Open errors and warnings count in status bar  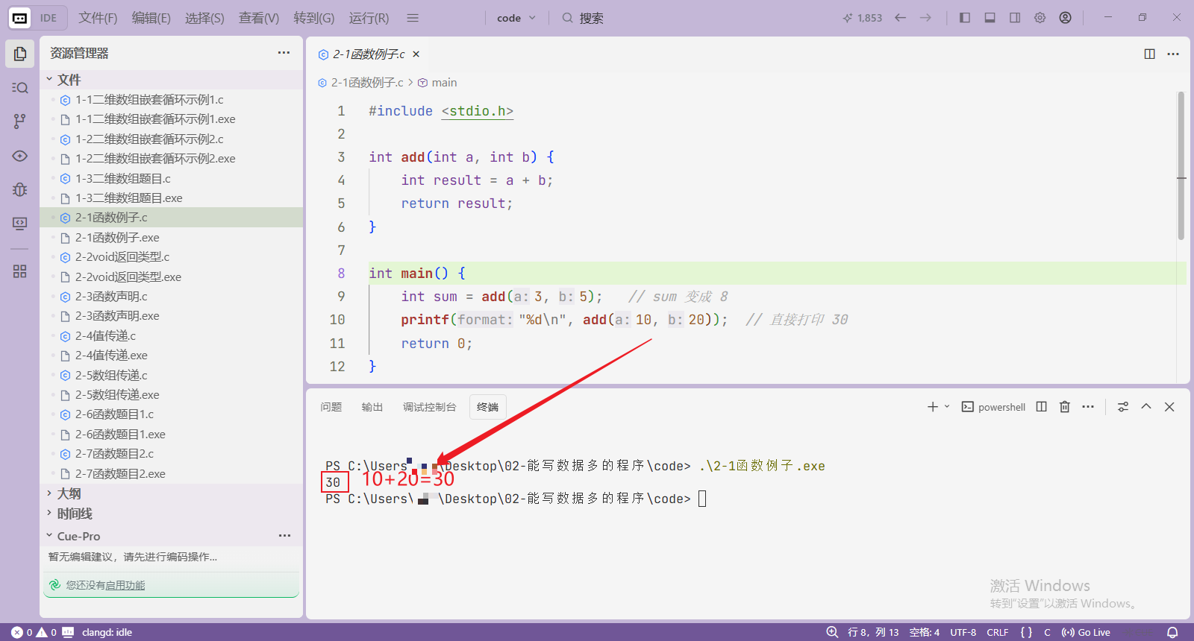pos(34,632)
